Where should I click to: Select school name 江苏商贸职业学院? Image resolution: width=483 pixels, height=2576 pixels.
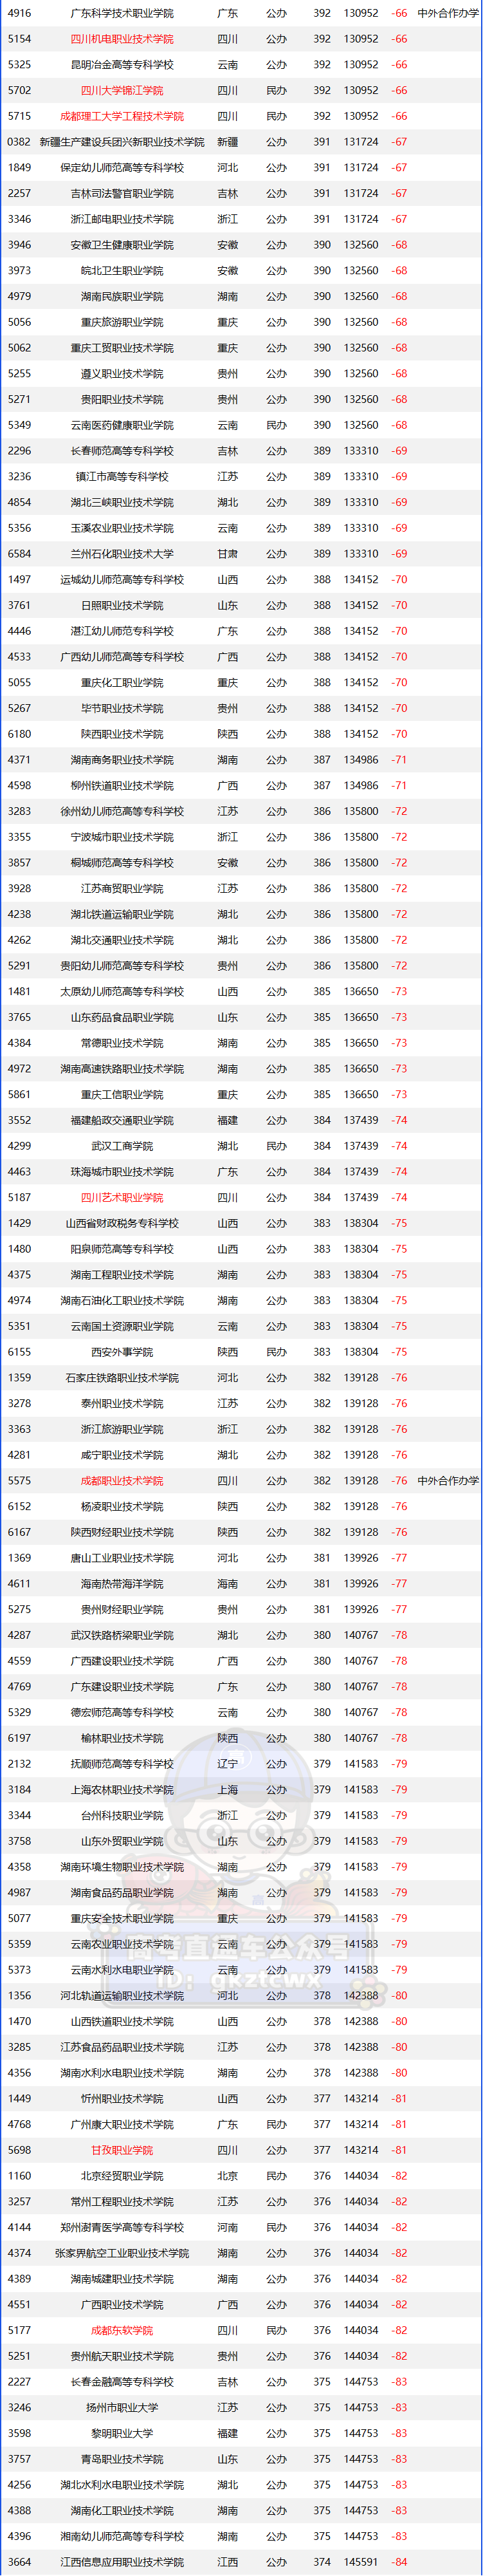[122, 888]
